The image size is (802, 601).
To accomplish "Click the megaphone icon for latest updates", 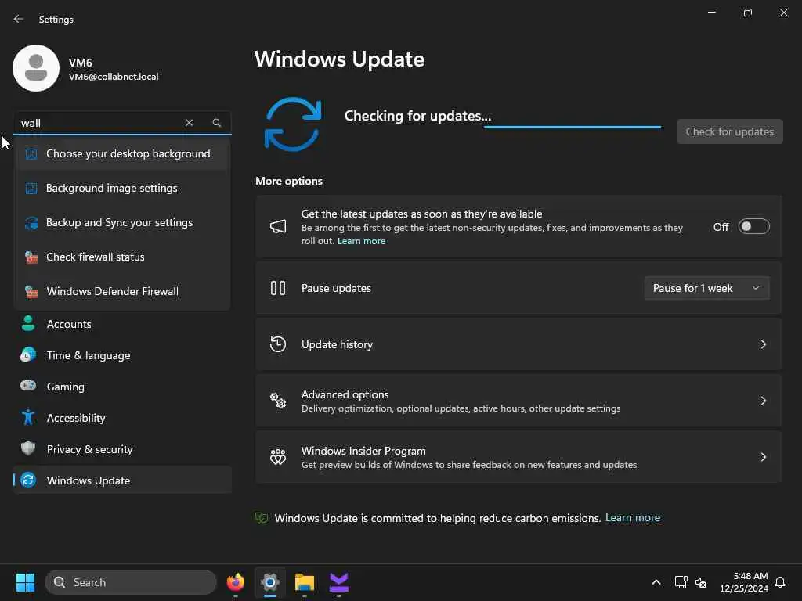I will [278, 226].
